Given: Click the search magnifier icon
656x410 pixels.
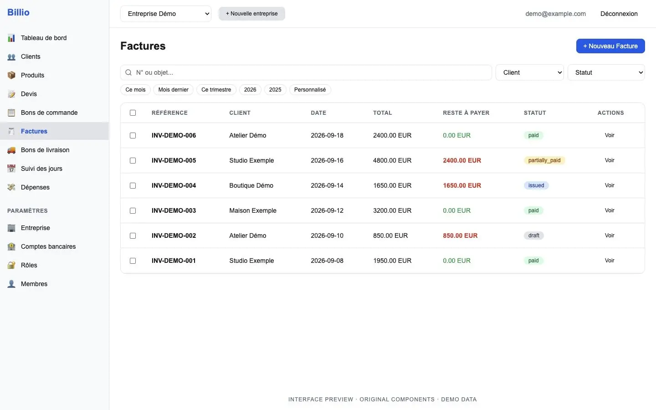Looking at the screenshot, I should 128,72.
